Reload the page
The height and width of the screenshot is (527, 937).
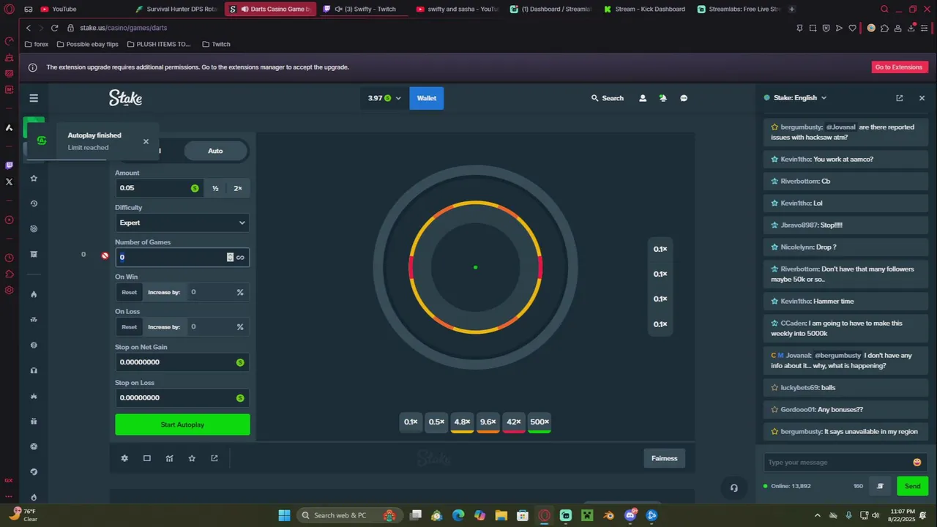[x=54, y=28]
